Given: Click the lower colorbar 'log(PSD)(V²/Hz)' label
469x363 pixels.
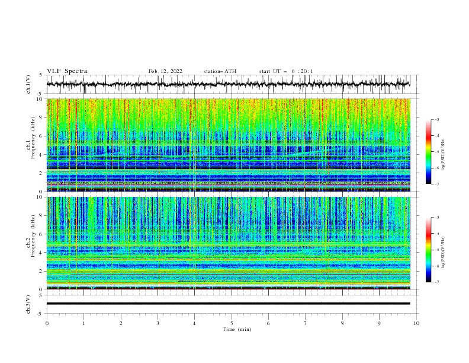Looking at the screenshot, I should (444, 253).
